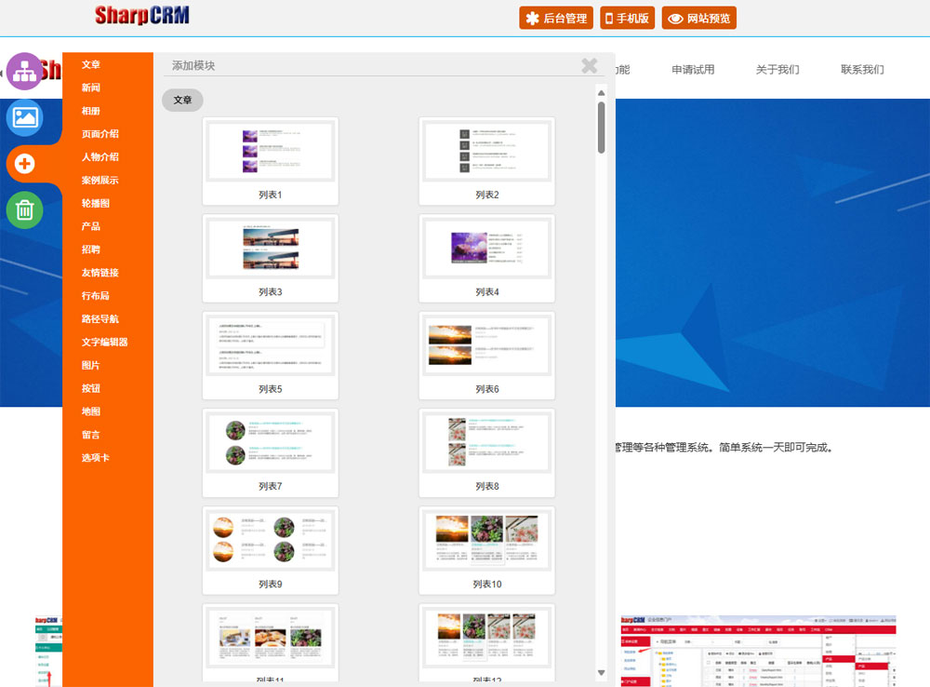Open 后台管理 admin button
Viewport: 930px width, 687px height.
(x=556, y=18)
